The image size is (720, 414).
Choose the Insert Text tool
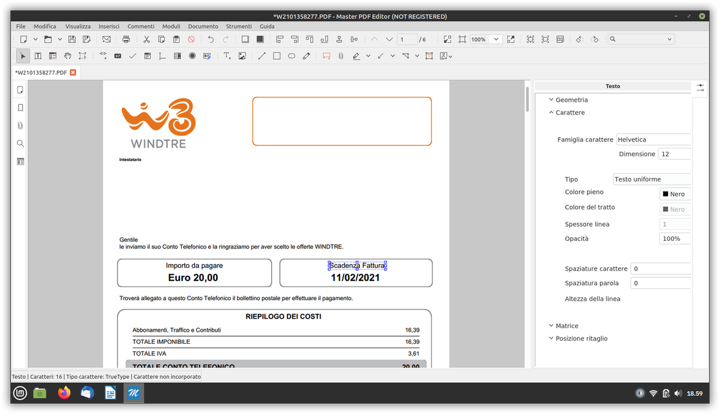[227, 56]
